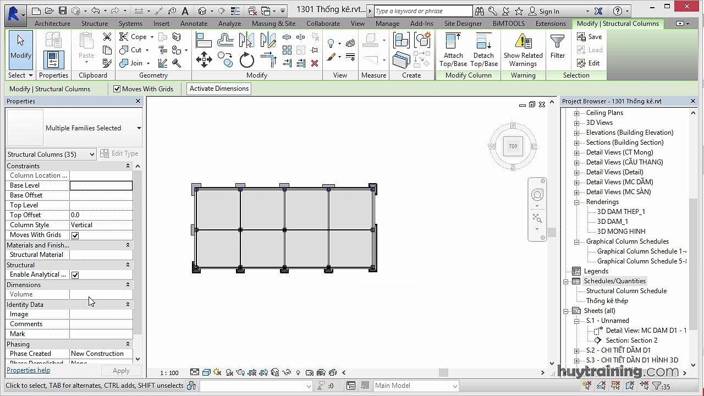
Task: Click the Top Offset value 0.0
Action: point(101,215)
